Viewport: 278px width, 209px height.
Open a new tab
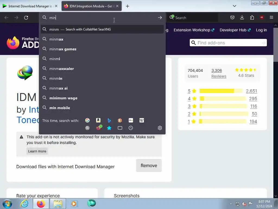point(128,6)
